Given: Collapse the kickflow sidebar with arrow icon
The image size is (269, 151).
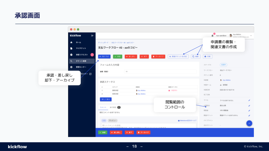Looking at the screenshot, I should (92, 36).
